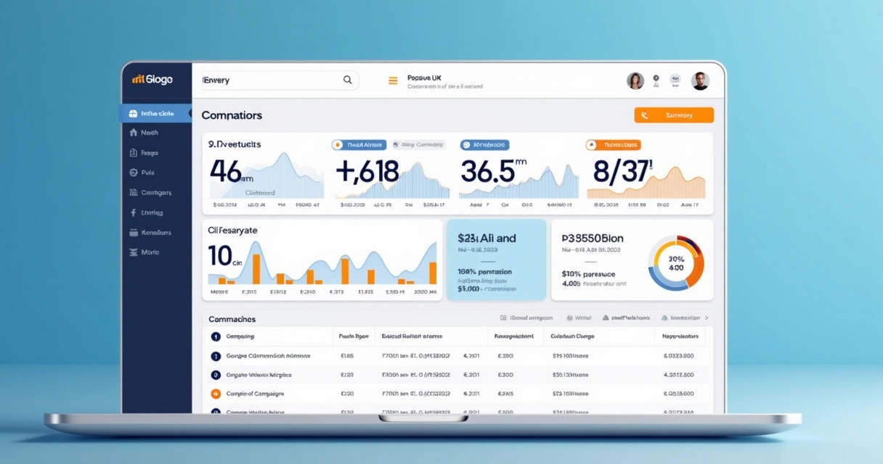This screenshot has height=464, width=883.
Task: Click the clipboard icon in sidebar
Action: pyautogui.click(x=134, y=153)
